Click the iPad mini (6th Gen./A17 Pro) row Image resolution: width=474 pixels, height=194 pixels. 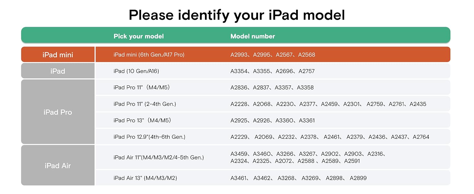(x=273, y=54)
